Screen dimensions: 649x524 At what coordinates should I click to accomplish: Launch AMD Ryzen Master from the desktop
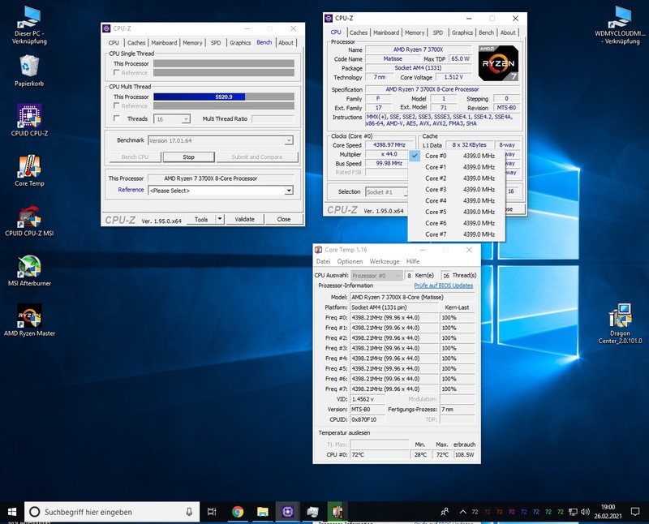(29, 320)
